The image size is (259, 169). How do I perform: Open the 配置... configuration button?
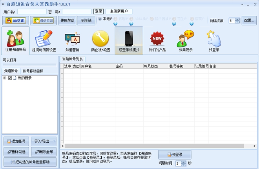pyautogui.click(x=249, y=20)
